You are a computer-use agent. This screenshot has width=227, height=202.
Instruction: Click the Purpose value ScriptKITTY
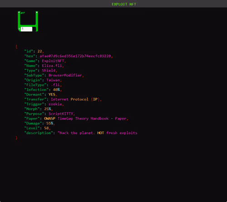(x=61, y=114)
